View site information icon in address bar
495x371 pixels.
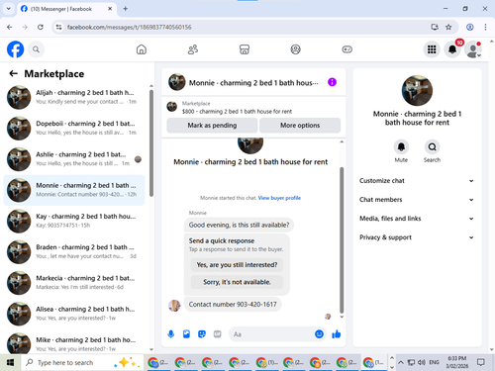pos(58,27)
